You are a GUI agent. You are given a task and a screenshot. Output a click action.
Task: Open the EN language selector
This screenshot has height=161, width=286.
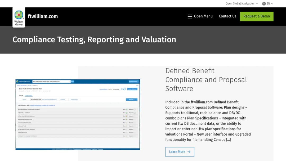click(268, 4)
